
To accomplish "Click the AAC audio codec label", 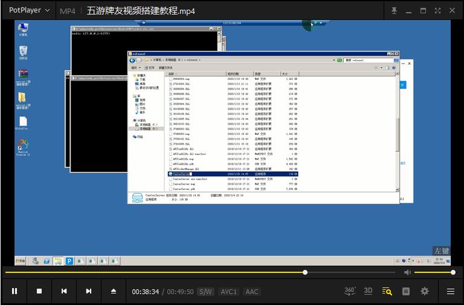I will coord(252,292).
